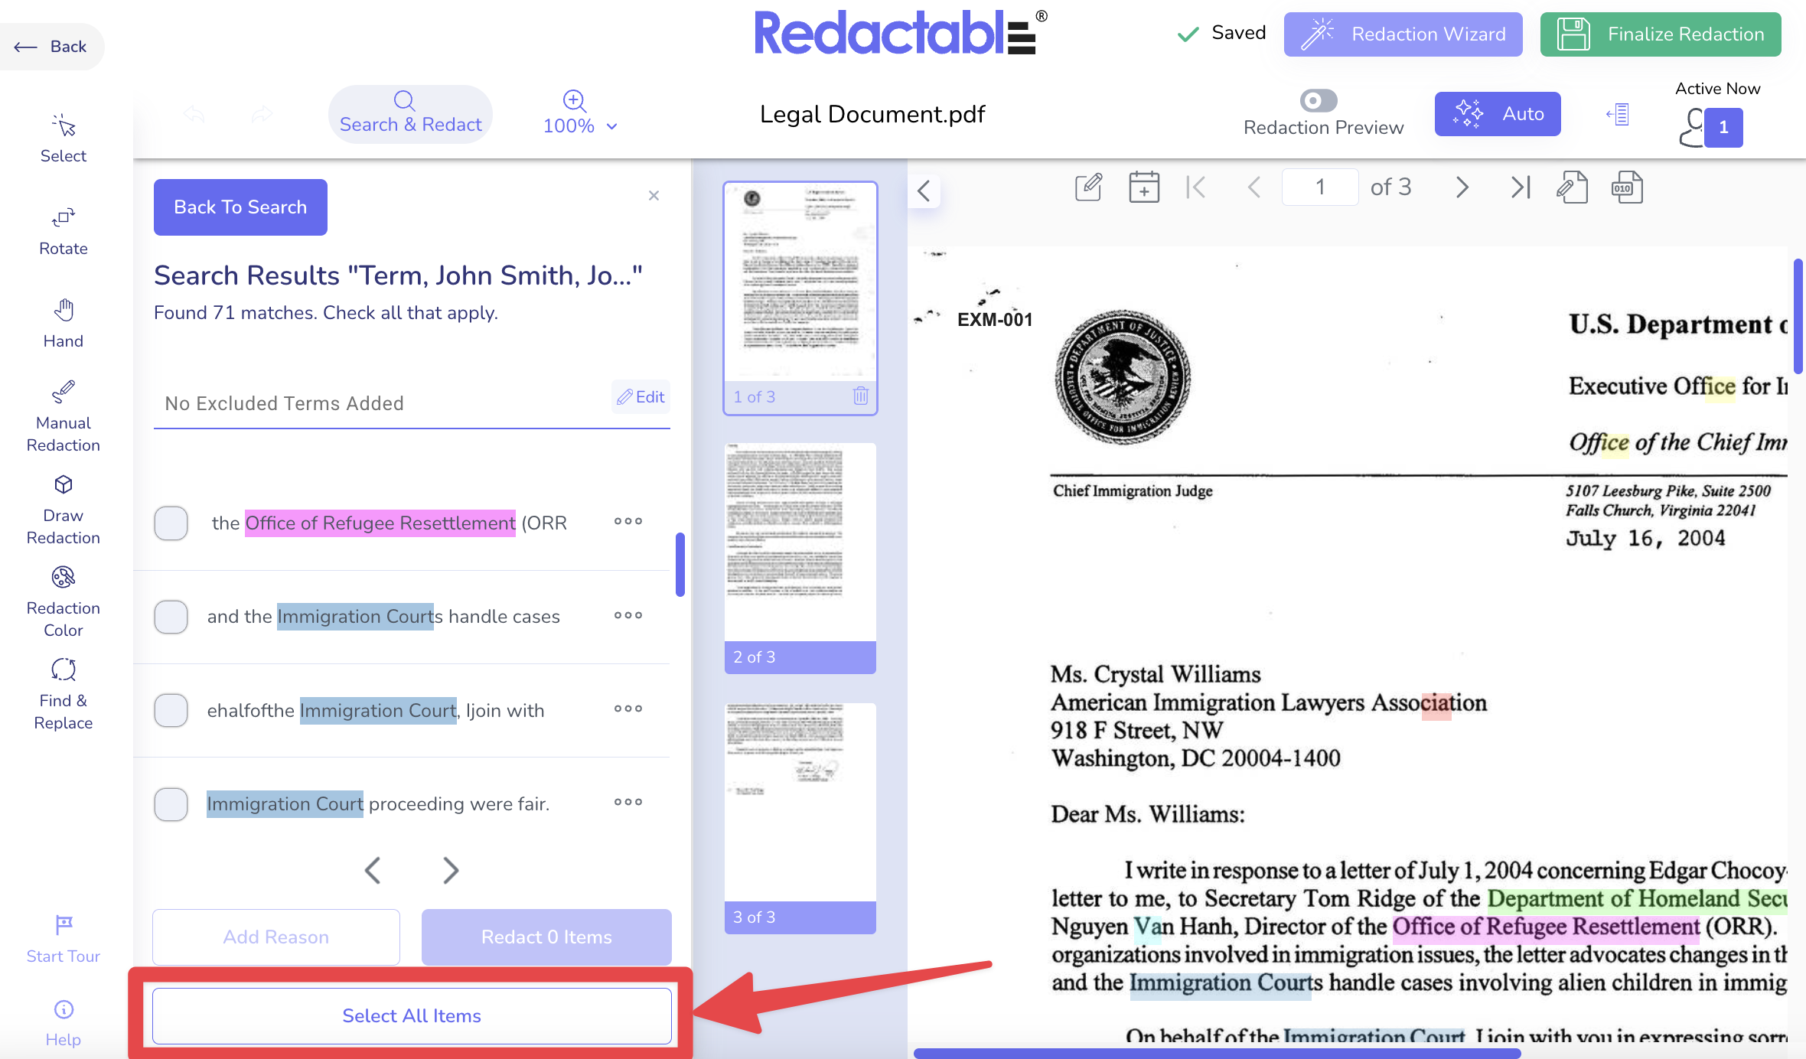
Task: Toggle the Redaction Preview switch
Action: pyautogui.click(x=1318, y=100)
